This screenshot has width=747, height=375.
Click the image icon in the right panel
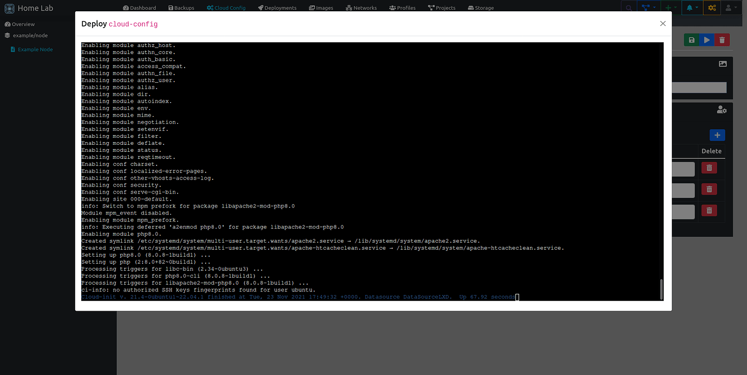tap(723, 64)
